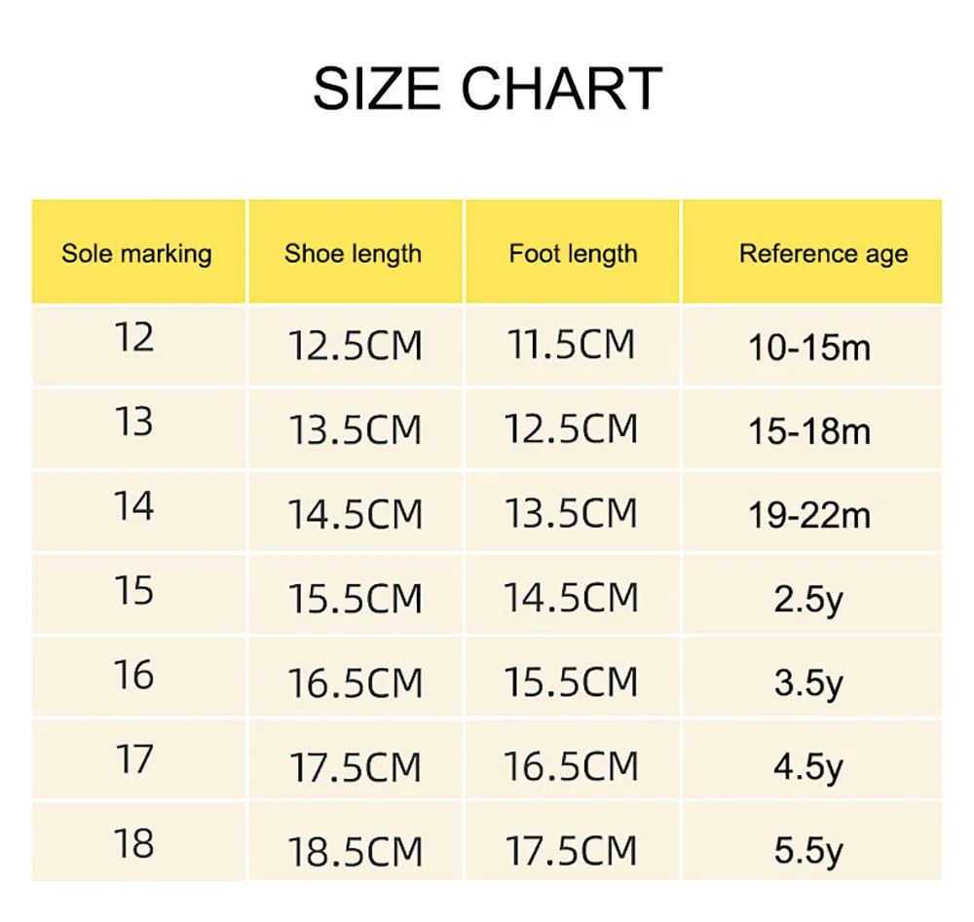Click the 18.5CM shoe length cell

click(355, 852)
